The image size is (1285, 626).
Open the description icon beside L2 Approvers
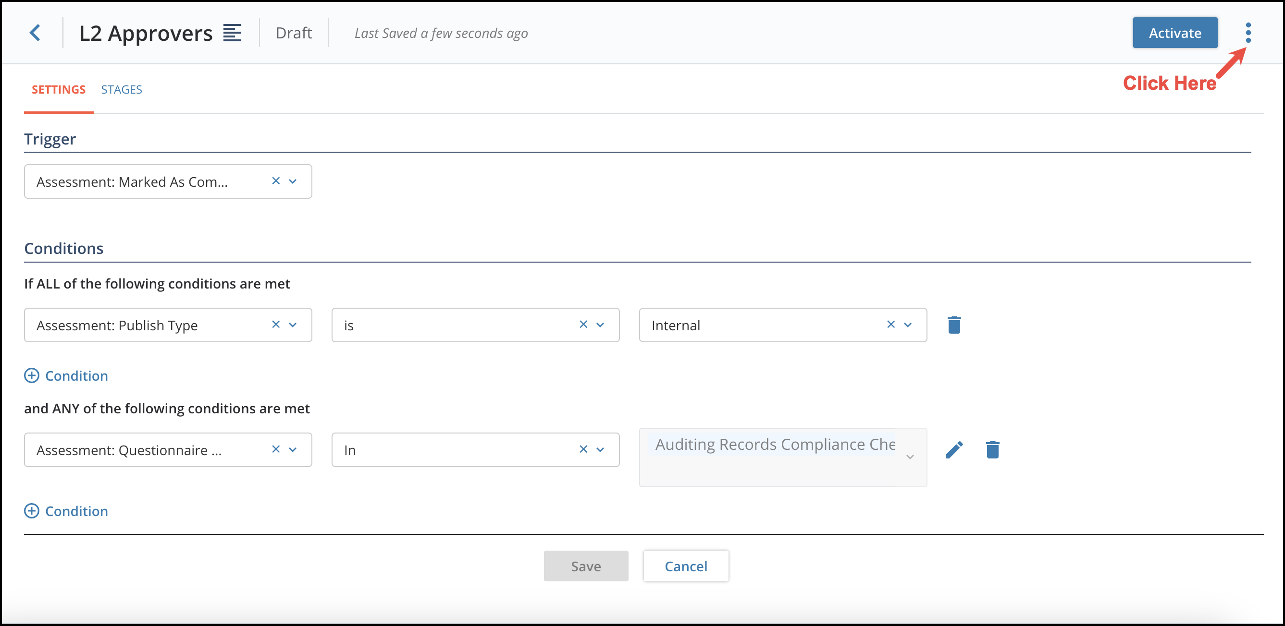coord(232,33)
